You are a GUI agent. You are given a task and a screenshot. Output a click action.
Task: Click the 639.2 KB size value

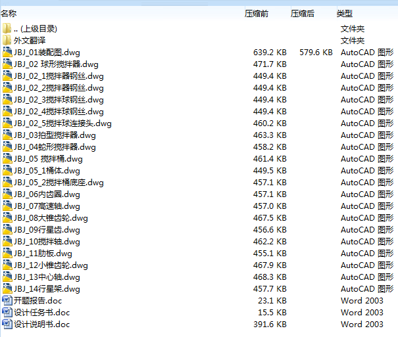tap(270, 53)
